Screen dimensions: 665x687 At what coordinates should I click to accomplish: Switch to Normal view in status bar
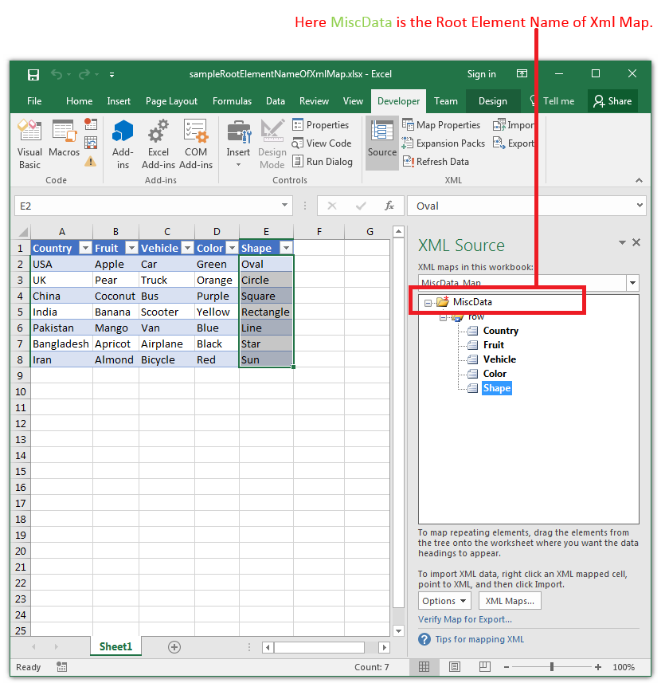pos(424,667)
